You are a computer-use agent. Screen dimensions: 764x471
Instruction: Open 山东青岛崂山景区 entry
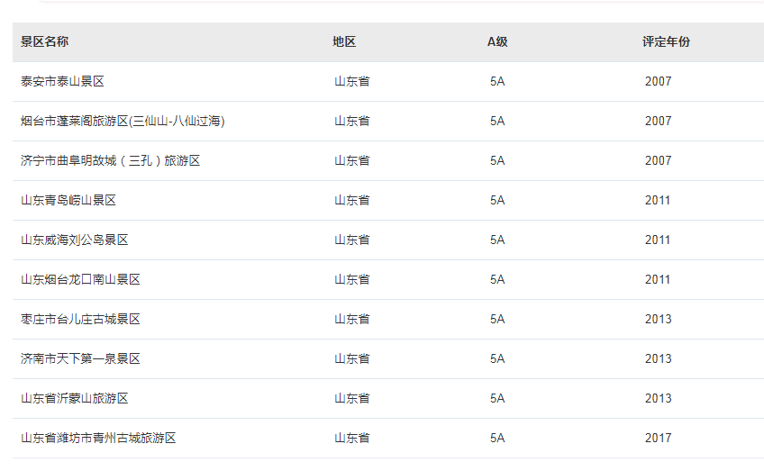coord(68,200)
